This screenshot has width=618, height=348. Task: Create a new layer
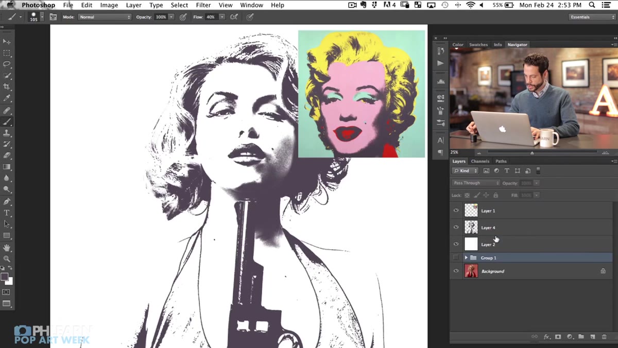(x=593, y=337)
